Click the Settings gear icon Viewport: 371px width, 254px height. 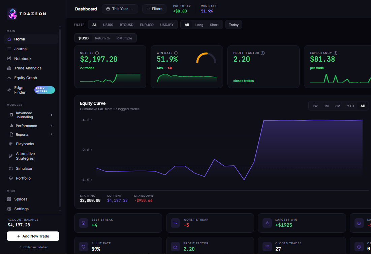click(9, 209)
